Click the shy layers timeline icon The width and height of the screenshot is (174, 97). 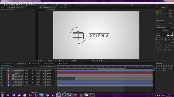point(46,66)
